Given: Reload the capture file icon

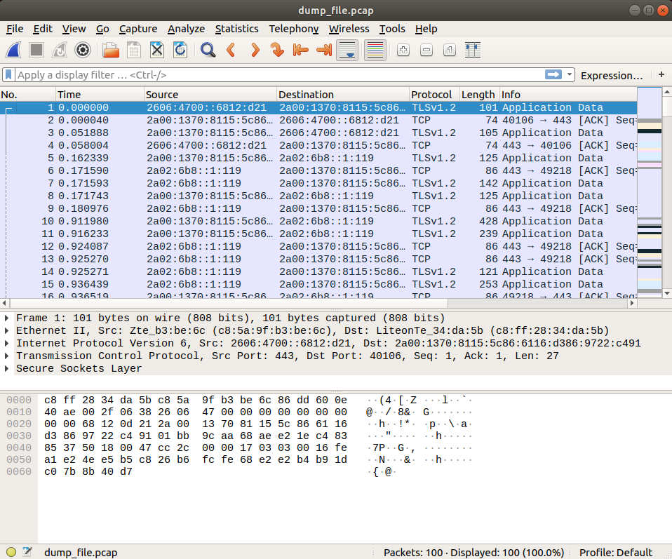Looking at the screenshot, I should click(180, 50).
